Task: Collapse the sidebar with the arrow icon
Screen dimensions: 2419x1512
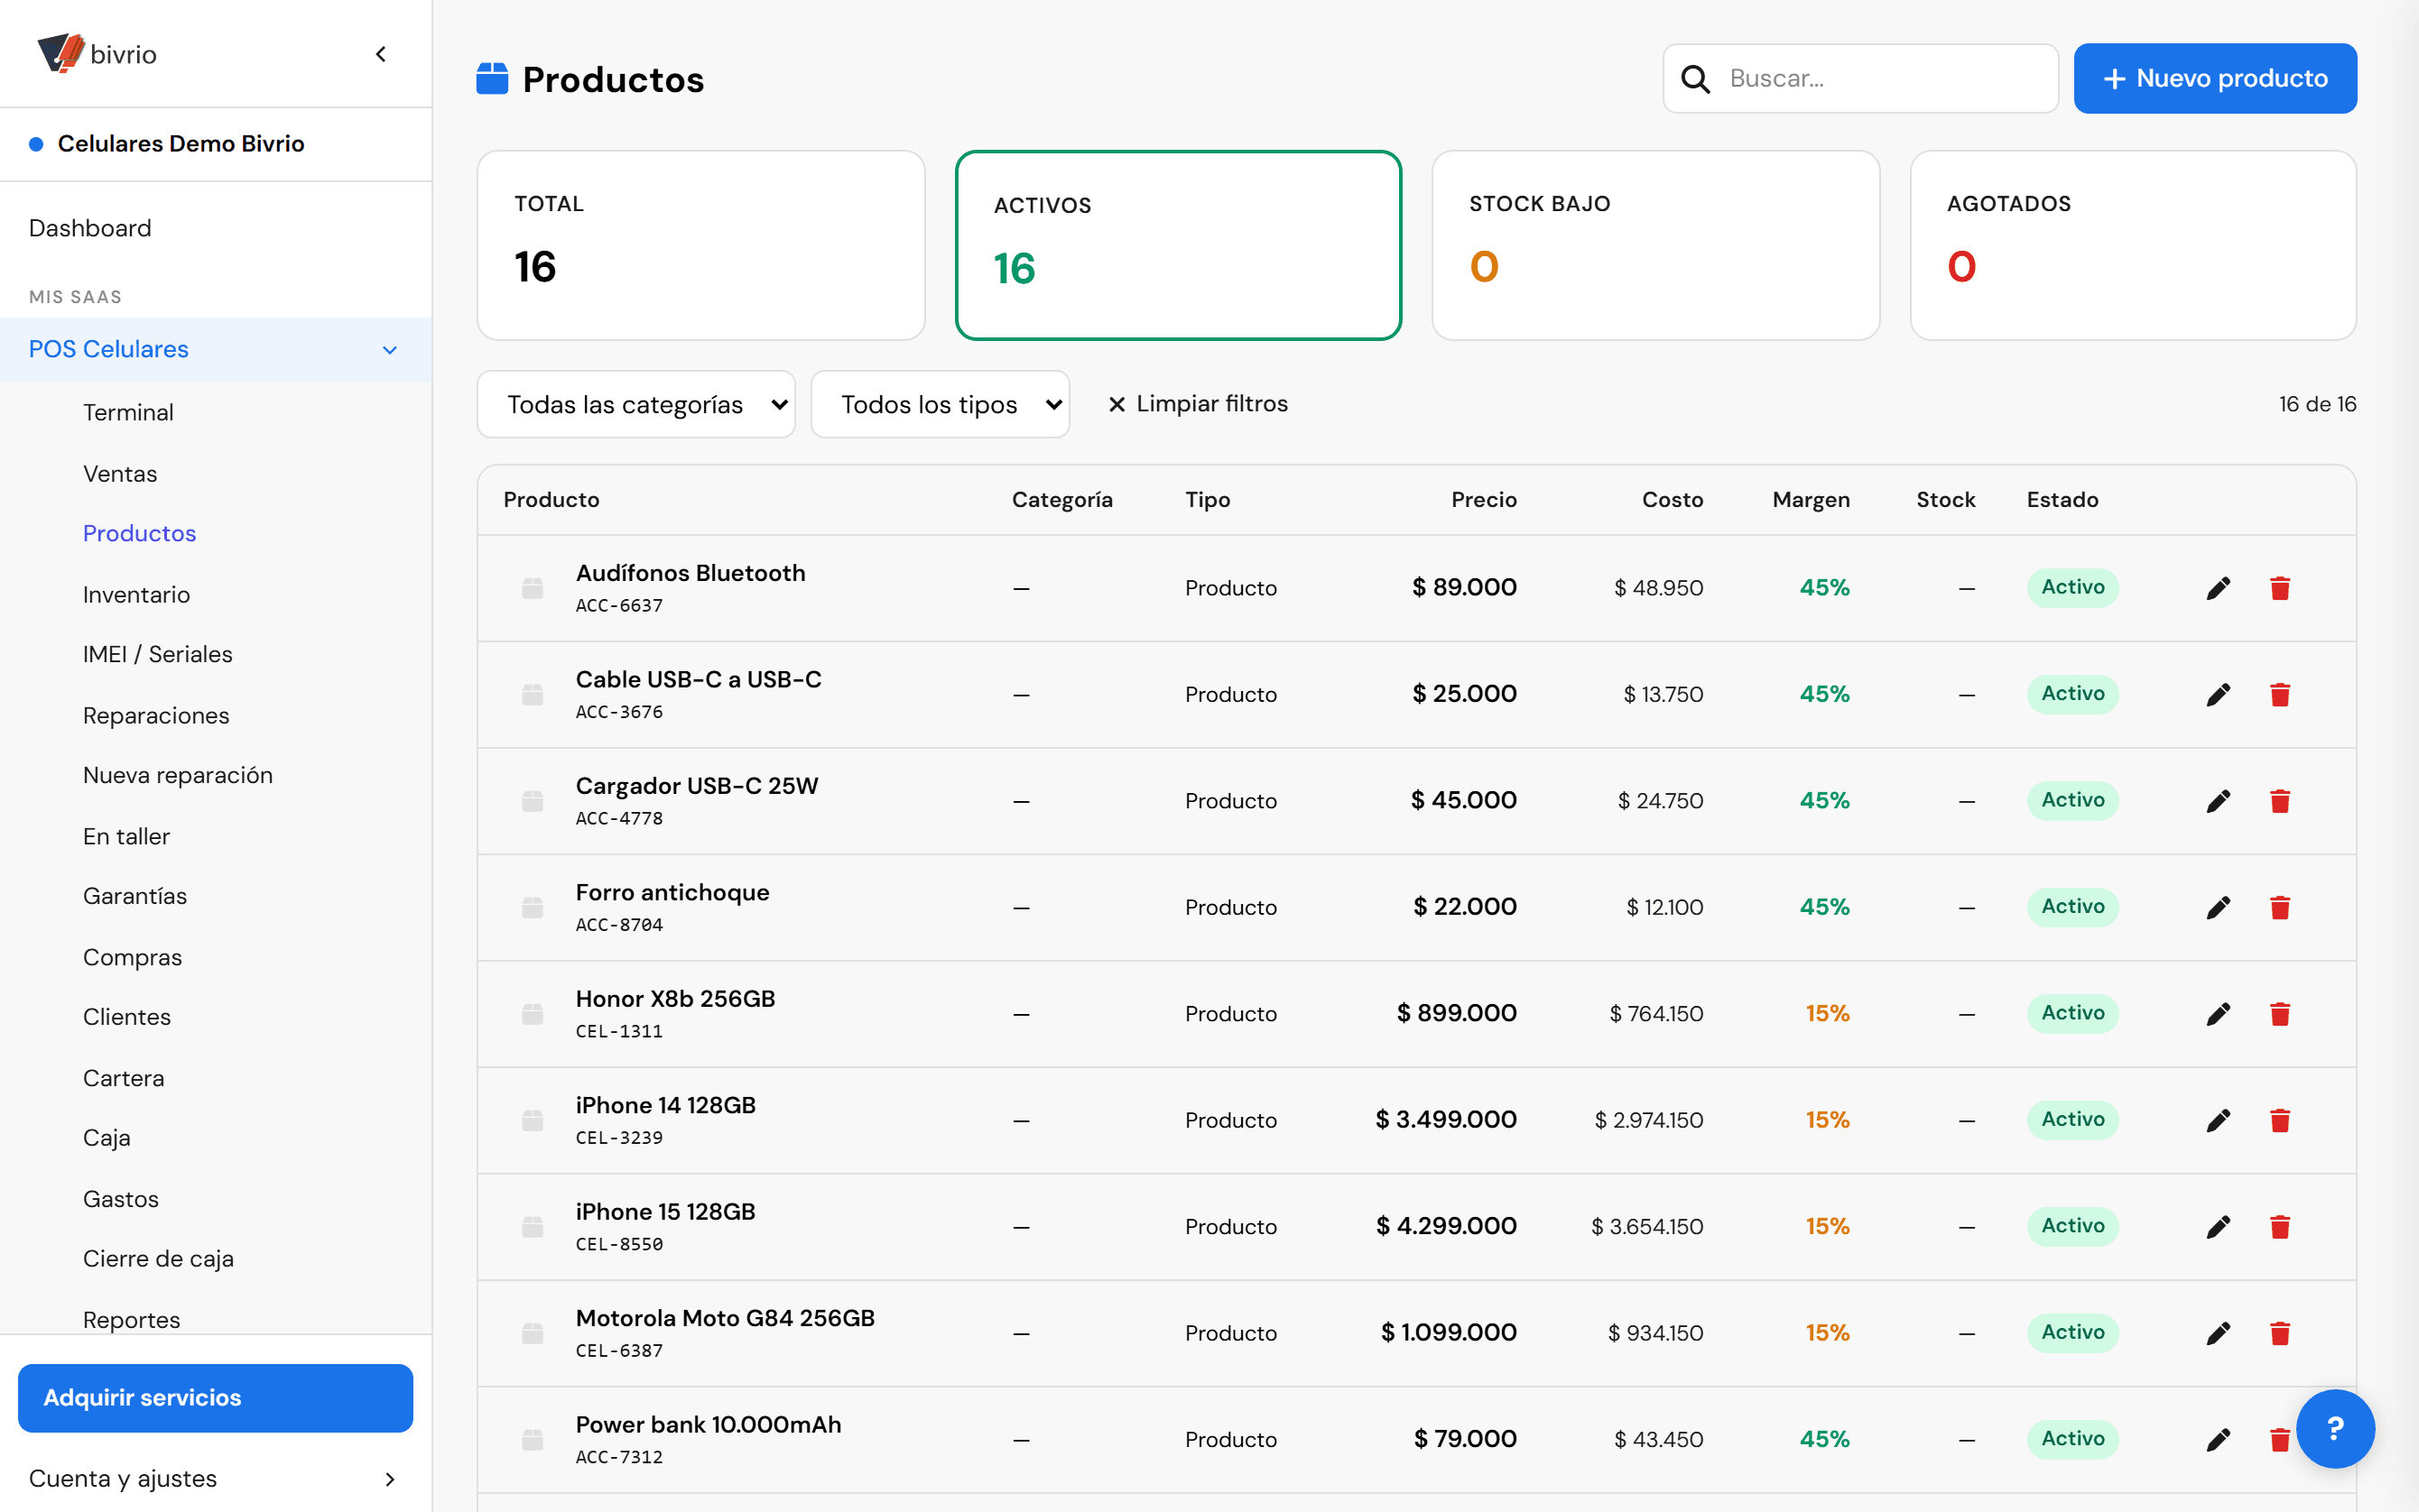Action: [x=381, y=54]
